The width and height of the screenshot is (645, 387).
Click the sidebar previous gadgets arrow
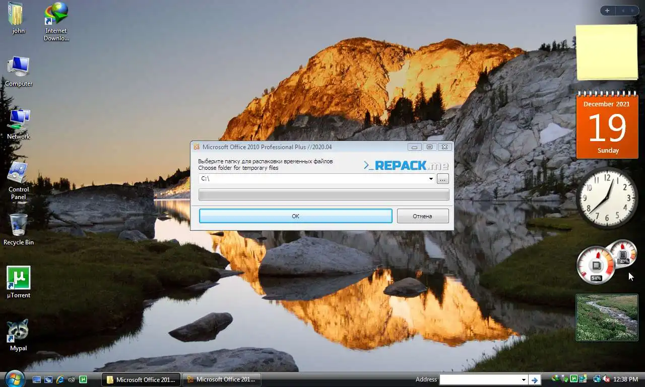[623, 11]
